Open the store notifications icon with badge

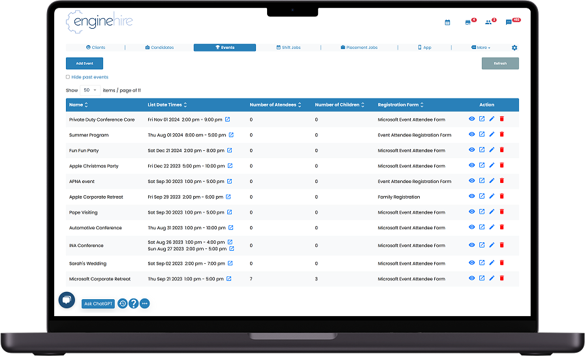(x=468, y=22)
